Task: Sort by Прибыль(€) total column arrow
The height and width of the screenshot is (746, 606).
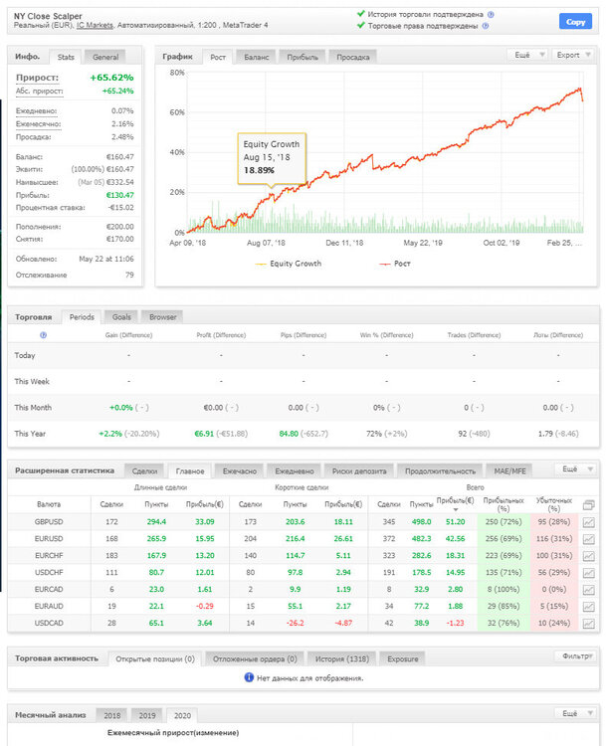Action: click(456, 509)
